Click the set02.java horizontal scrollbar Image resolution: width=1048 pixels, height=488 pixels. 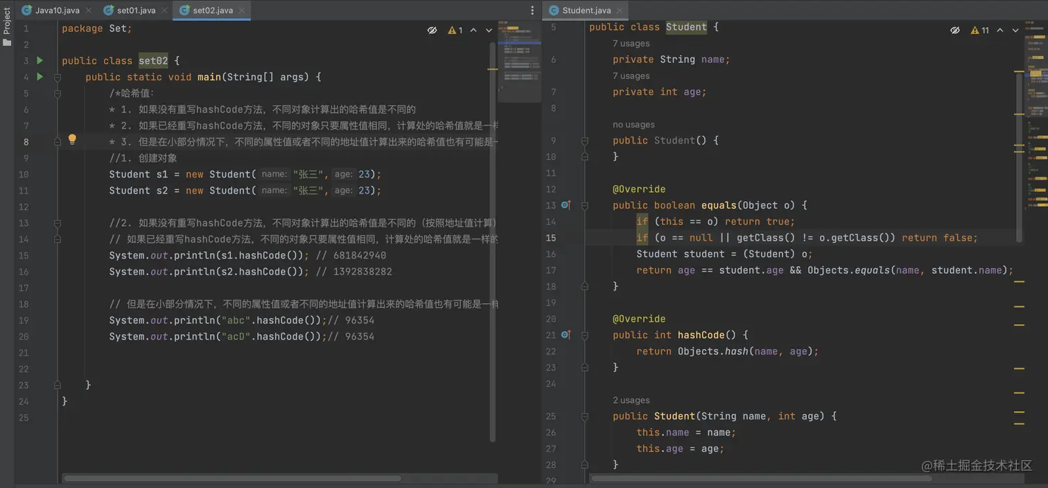tap(232, 478)
